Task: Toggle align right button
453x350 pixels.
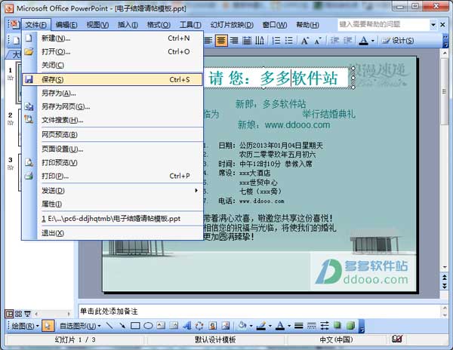Action: point(234,41)
